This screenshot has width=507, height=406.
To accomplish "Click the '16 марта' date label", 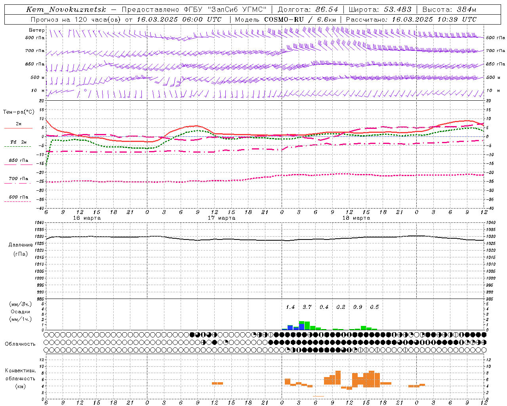I will tap(87, 218).
